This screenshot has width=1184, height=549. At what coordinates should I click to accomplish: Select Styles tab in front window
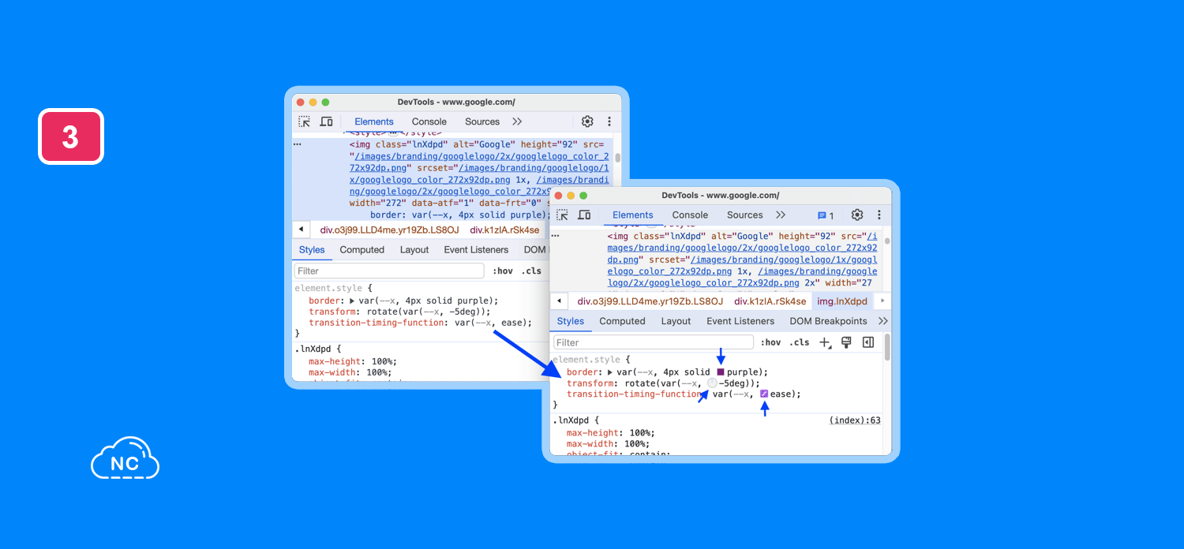click(571, 321)
